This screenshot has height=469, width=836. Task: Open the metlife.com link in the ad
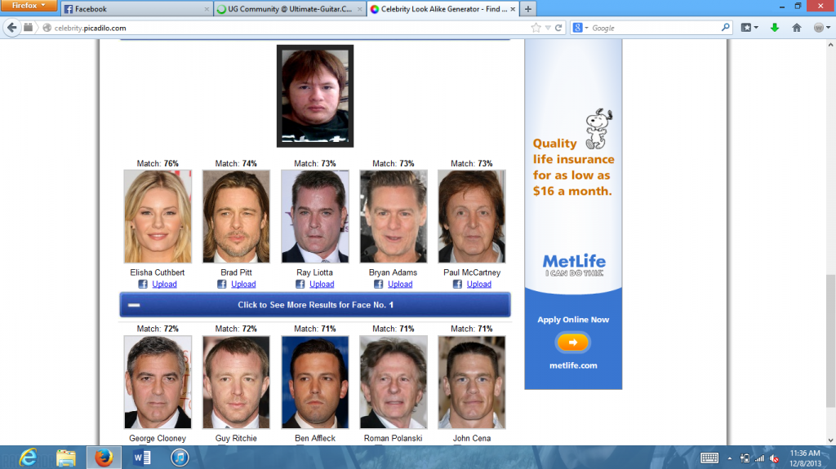pyautogui.click(x=573, y=365)
